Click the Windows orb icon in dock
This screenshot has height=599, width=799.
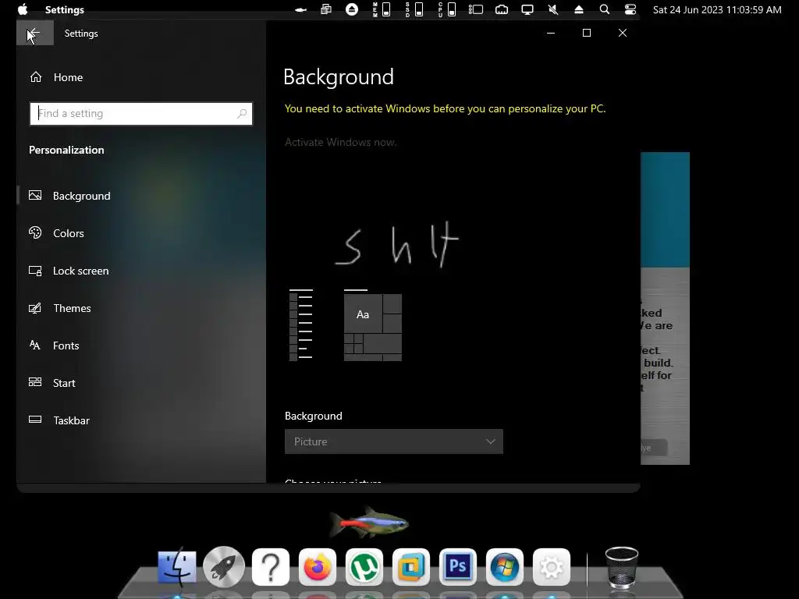(505, 567)
